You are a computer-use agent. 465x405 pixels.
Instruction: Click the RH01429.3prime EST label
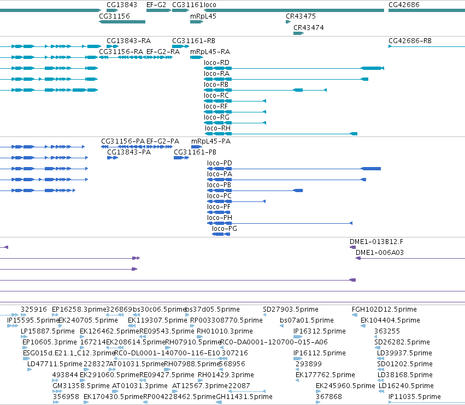pos(226,375)
